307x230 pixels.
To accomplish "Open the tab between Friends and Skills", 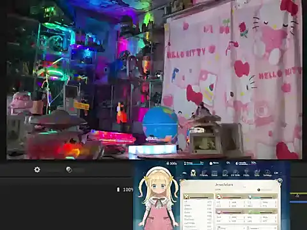I will tap(214, 173).
